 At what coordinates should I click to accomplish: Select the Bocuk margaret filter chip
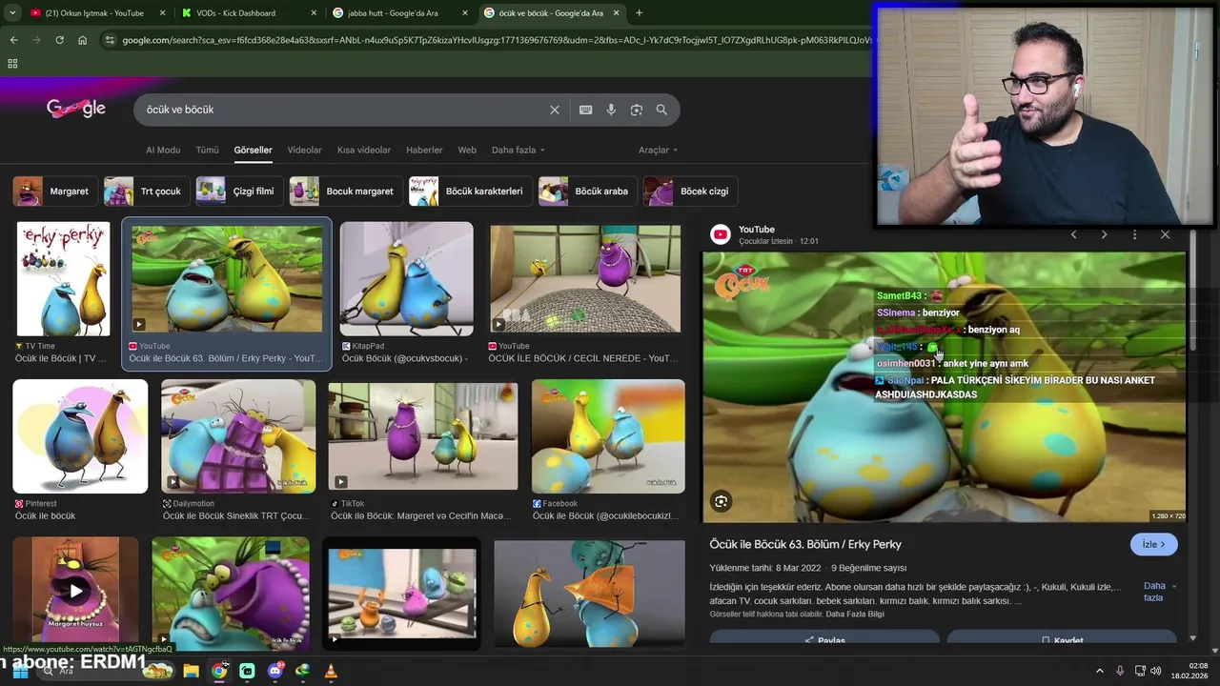(x=345, y=191)
